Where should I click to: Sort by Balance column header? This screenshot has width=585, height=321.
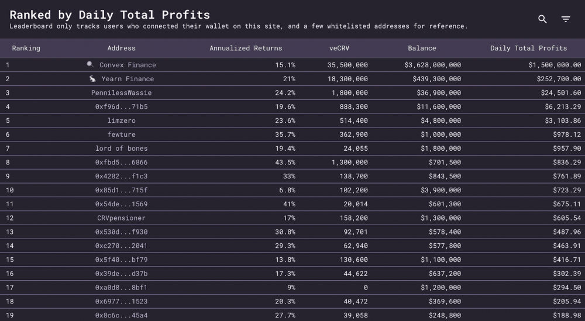click(422, 48)
